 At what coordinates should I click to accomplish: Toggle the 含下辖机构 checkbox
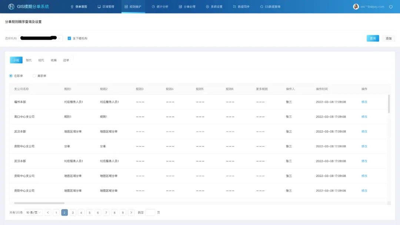point(69,38)
